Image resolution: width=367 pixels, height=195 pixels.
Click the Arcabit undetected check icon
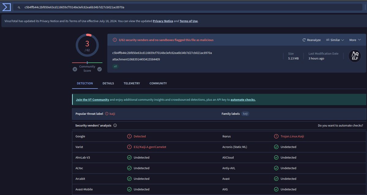pyautogui.click(x=129, y=179)
